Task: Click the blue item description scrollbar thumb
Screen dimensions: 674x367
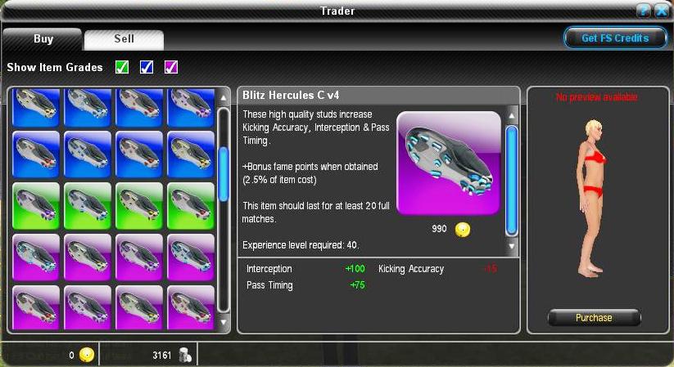Action: click(512, 181)
